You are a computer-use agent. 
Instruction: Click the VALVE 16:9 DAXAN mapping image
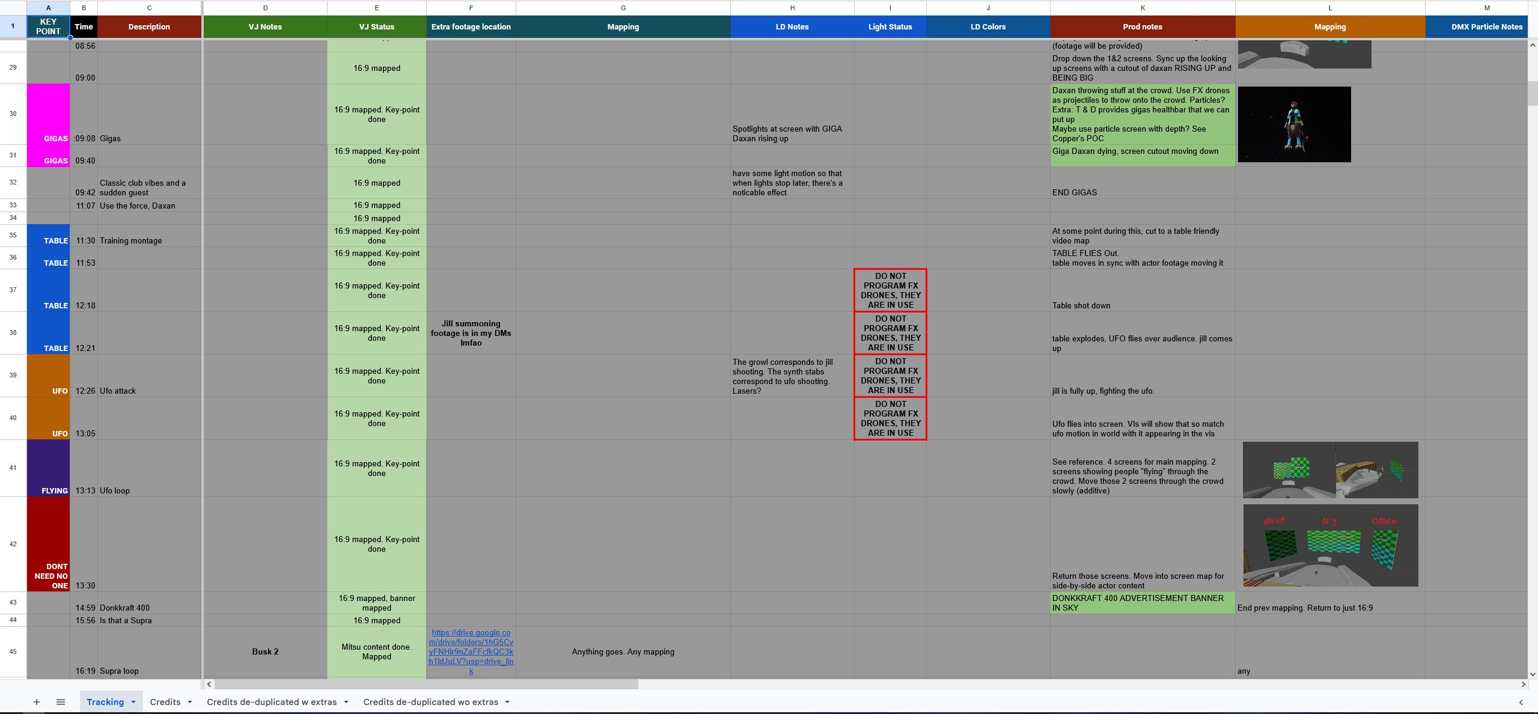click(x=1330, y=545)
